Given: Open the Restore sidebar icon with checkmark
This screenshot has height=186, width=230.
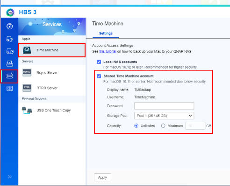Looking at the screenshot, I should (x=9, y=63).
